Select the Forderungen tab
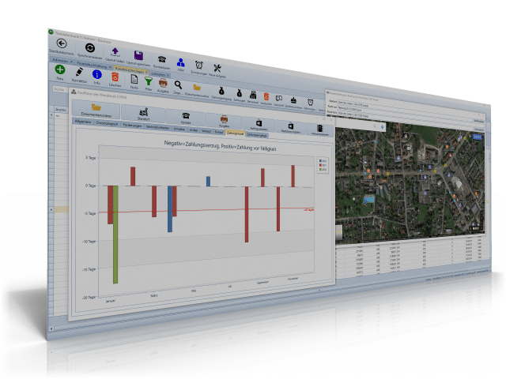This screenshot has height=379, width=506. pyautogui.click(x=132, y=125)
